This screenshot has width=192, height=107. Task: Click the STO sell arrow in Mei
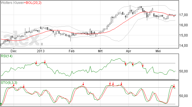point(174,86)
